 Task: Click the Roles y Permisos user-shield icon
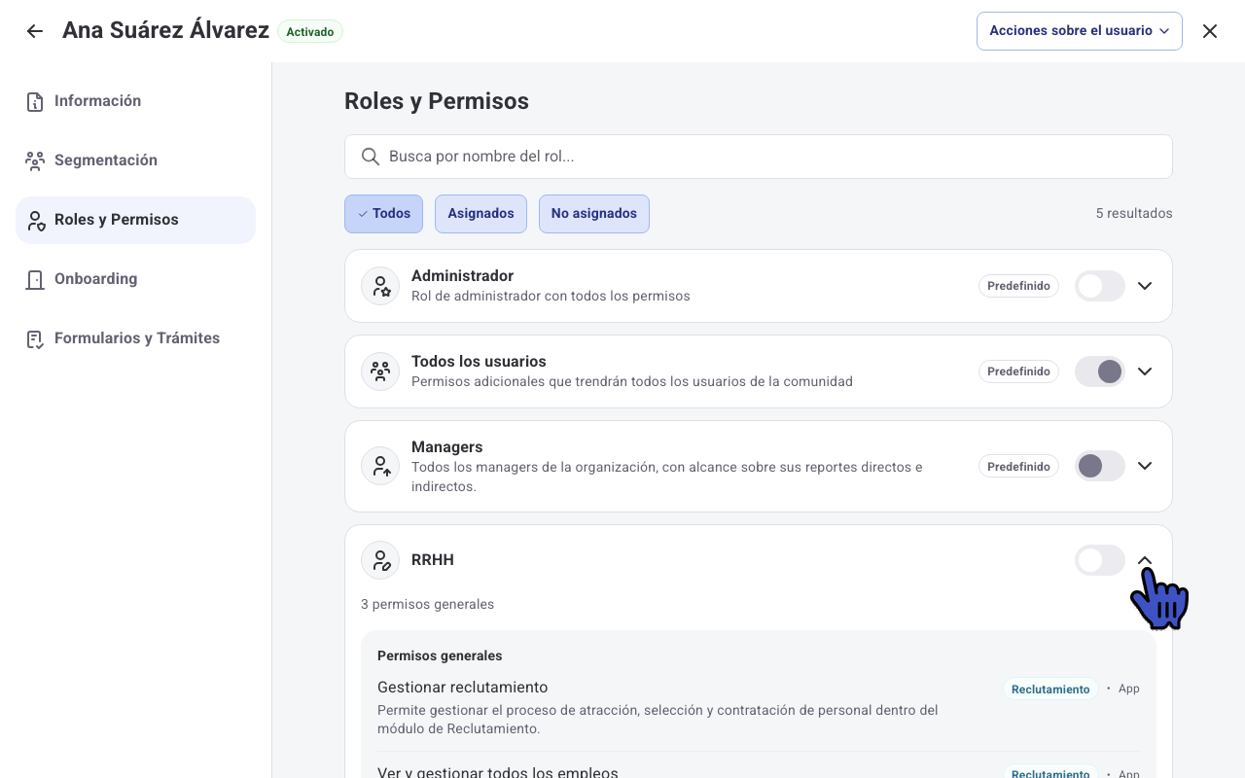pyautogui.click(x=36, y=221)
